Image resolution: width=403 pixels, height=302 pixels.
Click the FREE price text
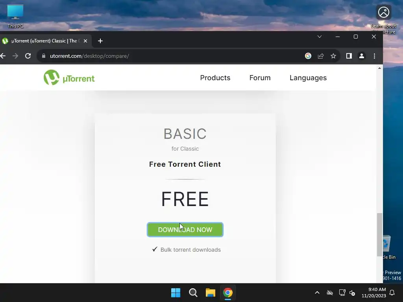[185, 199]
